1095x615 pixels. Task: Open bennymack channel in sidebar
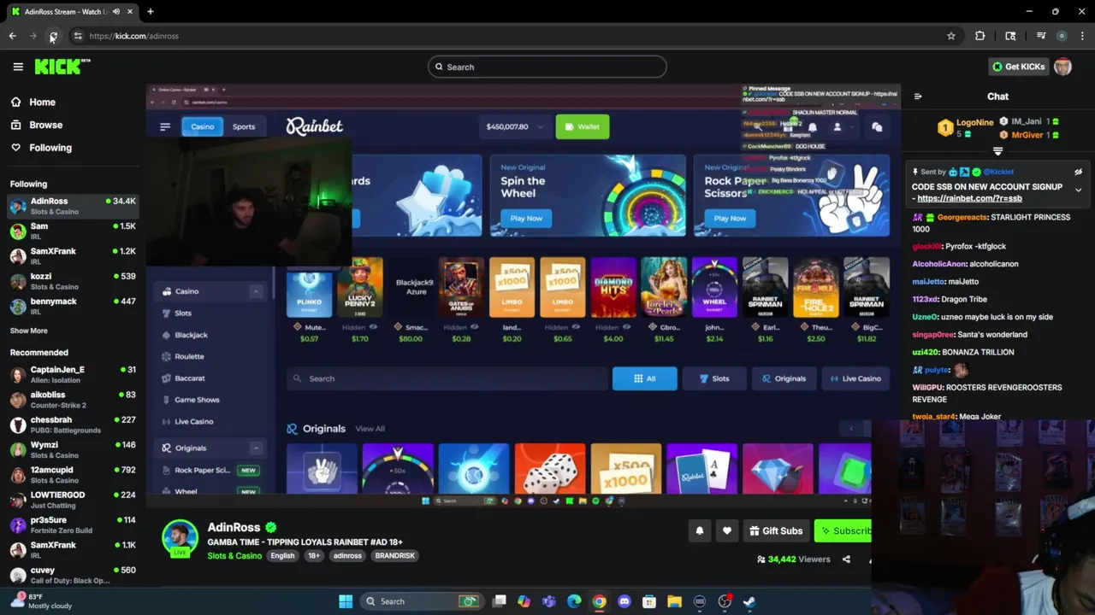(72, 306)
